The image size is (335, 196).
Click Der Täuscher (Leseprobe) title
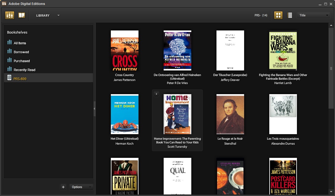coord(230,75)
